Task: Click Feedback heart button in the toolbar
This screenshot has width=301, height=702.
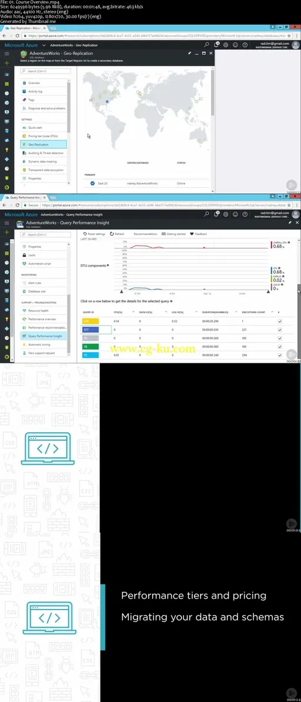Action: pos(199,234)
